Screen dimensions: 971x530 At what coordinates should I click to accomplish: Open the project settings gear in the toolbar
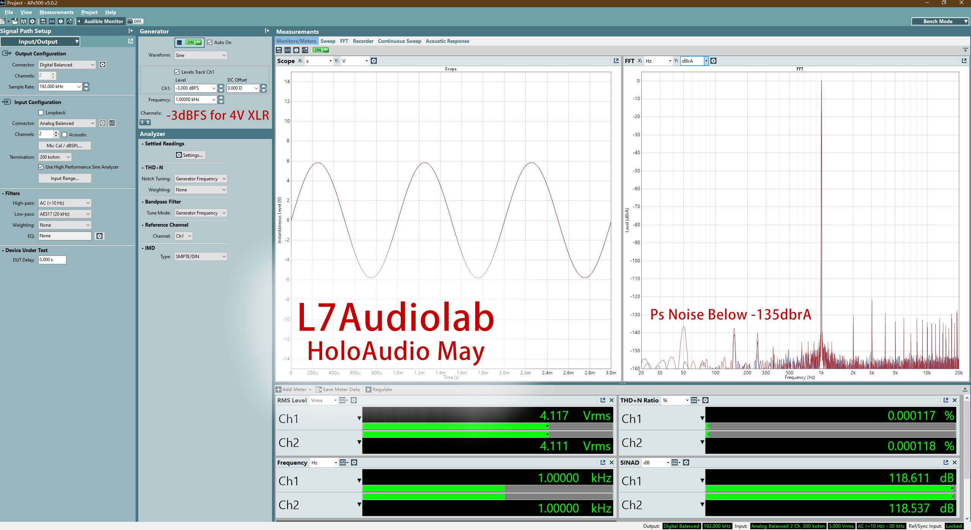tap(32, 21)
